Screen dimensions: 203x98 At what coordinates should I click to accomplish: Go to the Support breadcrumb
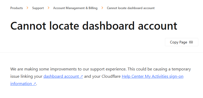[x=38, y=8]
